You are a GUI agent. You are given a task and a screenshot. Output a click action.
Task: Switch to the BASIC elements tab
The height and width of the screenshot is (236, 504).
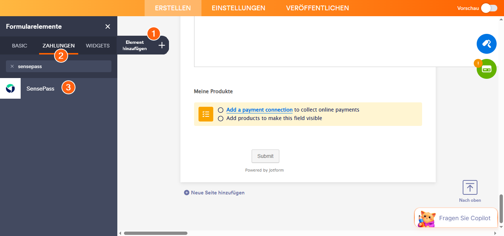pyautogui.click(x=19, y=46)
